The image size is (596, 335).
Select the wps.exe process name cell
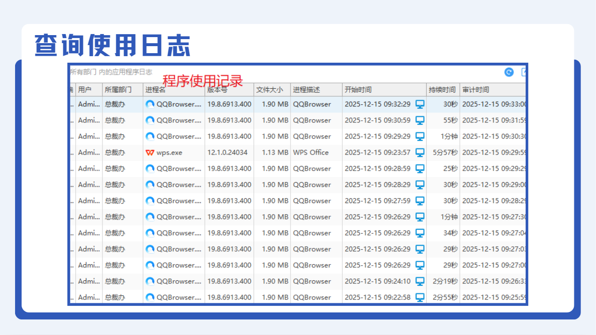point(169,152)
